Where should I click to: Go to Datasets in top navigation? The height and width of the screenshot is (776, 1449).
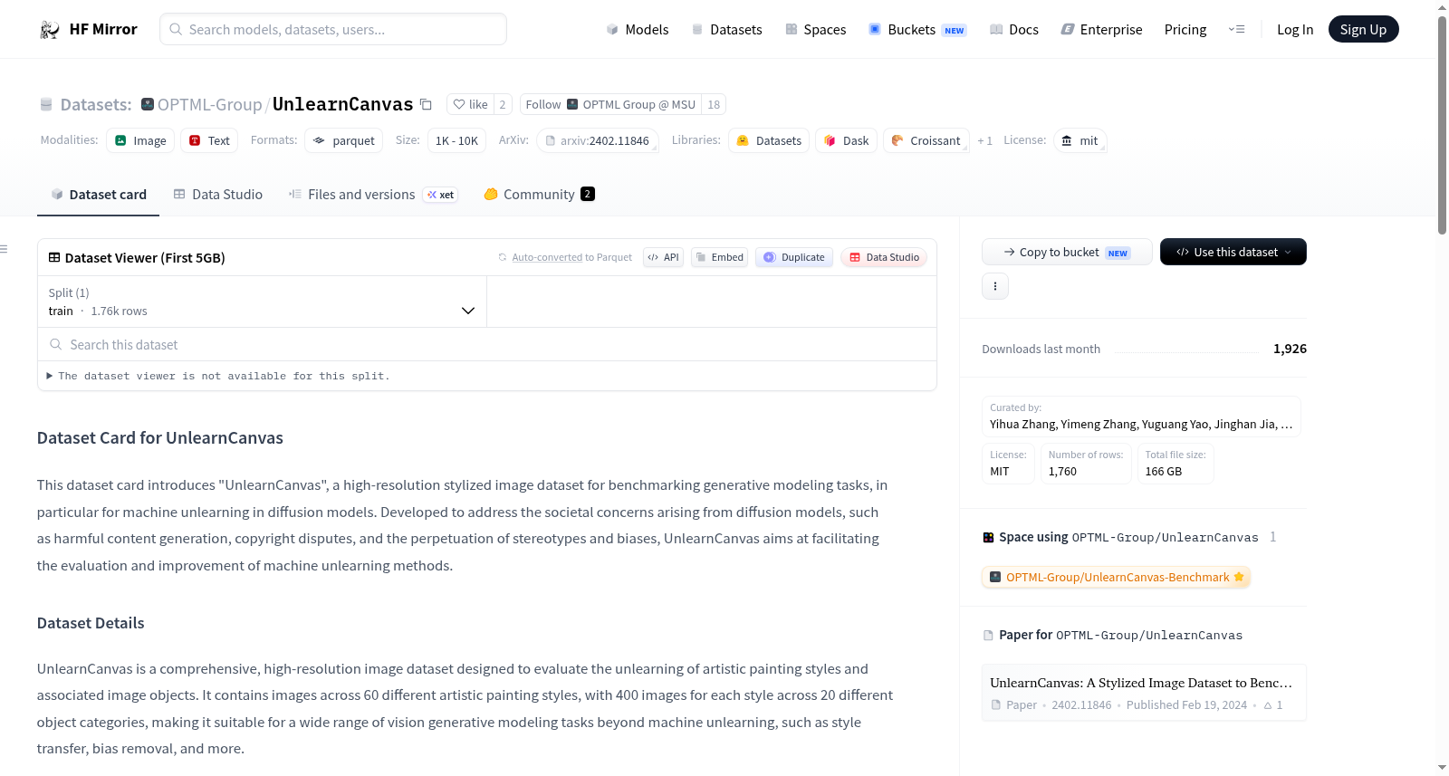726,29
